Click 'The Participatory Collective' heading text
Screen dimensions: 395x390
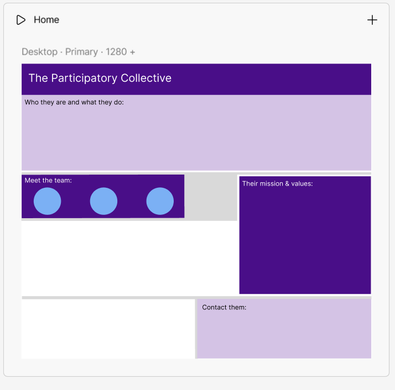pyautogui.click(x=100, y=78)
